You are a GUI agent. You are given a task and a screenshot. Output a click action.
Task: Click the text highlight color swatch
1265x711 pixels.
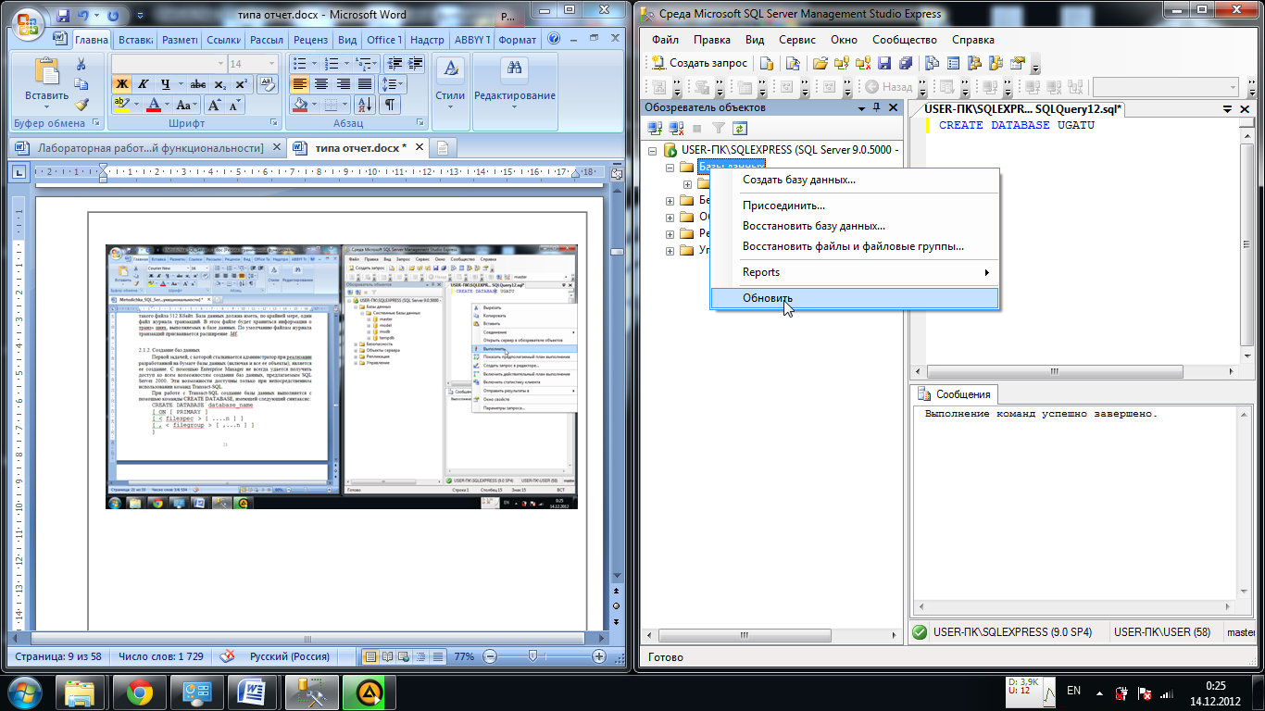point(121,105)
